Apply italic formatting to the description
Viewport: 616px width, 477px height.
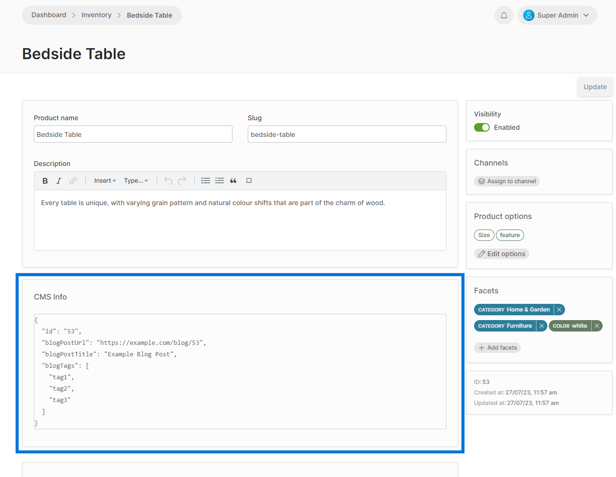point(59,180)
